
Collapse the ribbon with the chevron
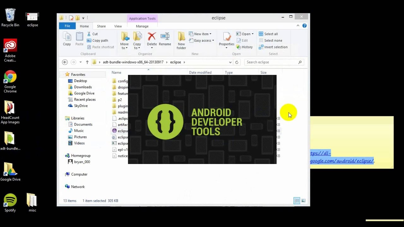pyautogui.click(x=298, y=26)
